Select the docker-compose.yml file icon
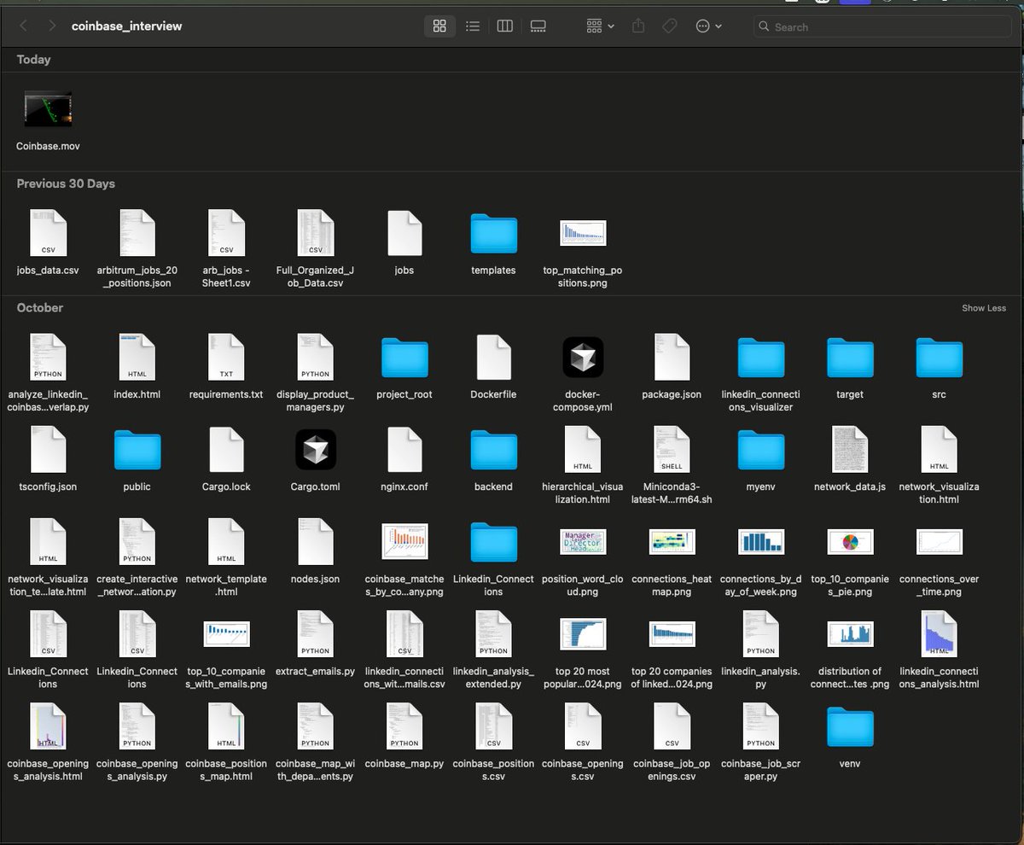This screenshot has width=1024, height=845. coord(583,357)
